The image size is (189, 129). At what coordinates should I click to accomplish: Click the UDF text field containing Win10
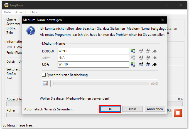(93, 64)
